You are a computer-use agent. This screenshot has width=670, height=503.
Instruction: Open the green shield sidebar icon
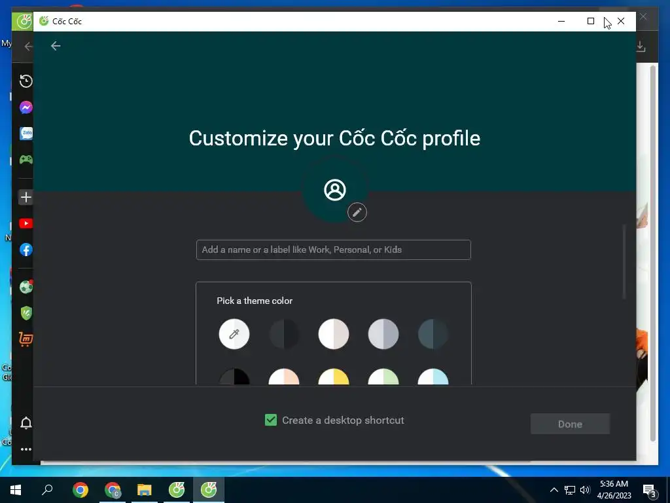coord(26,312)
